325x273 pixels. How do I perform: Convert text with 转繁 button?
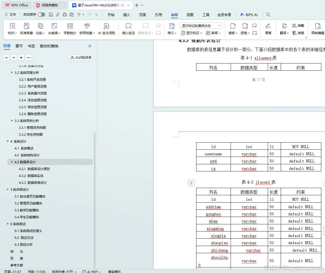[x=298, y=26]
